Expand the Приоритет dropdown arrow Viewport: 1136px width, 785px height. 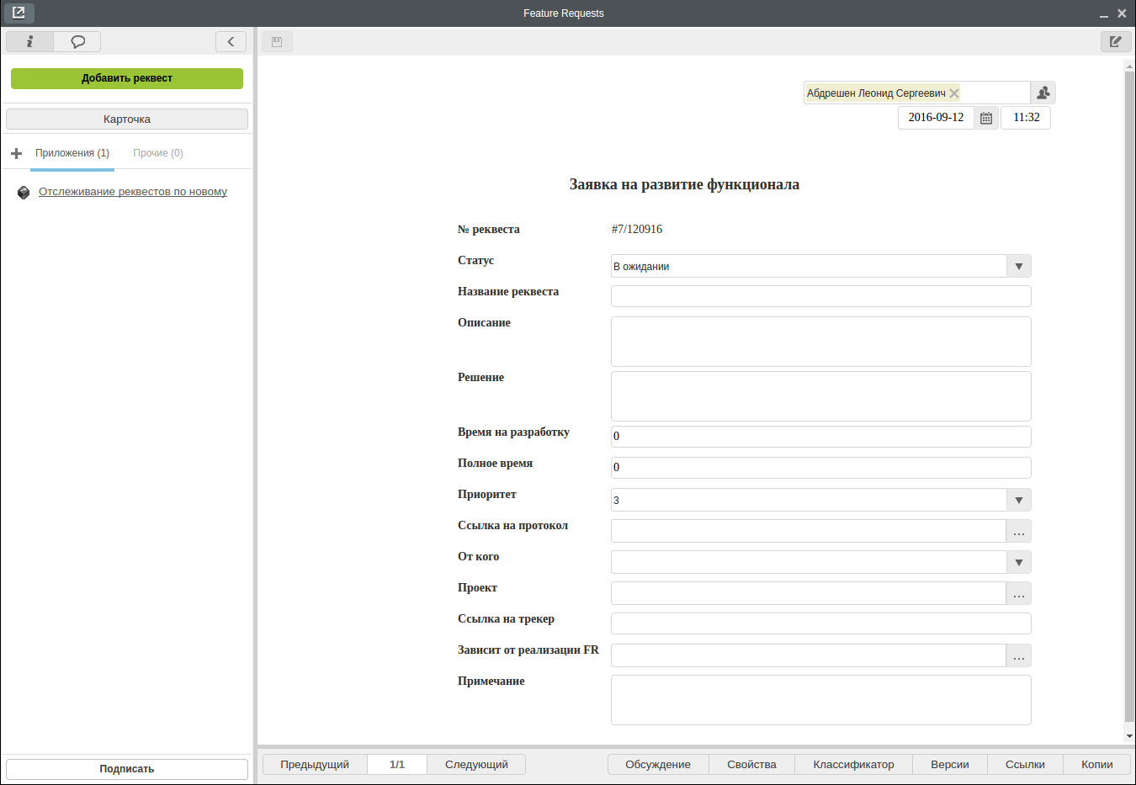point(1019,500)
